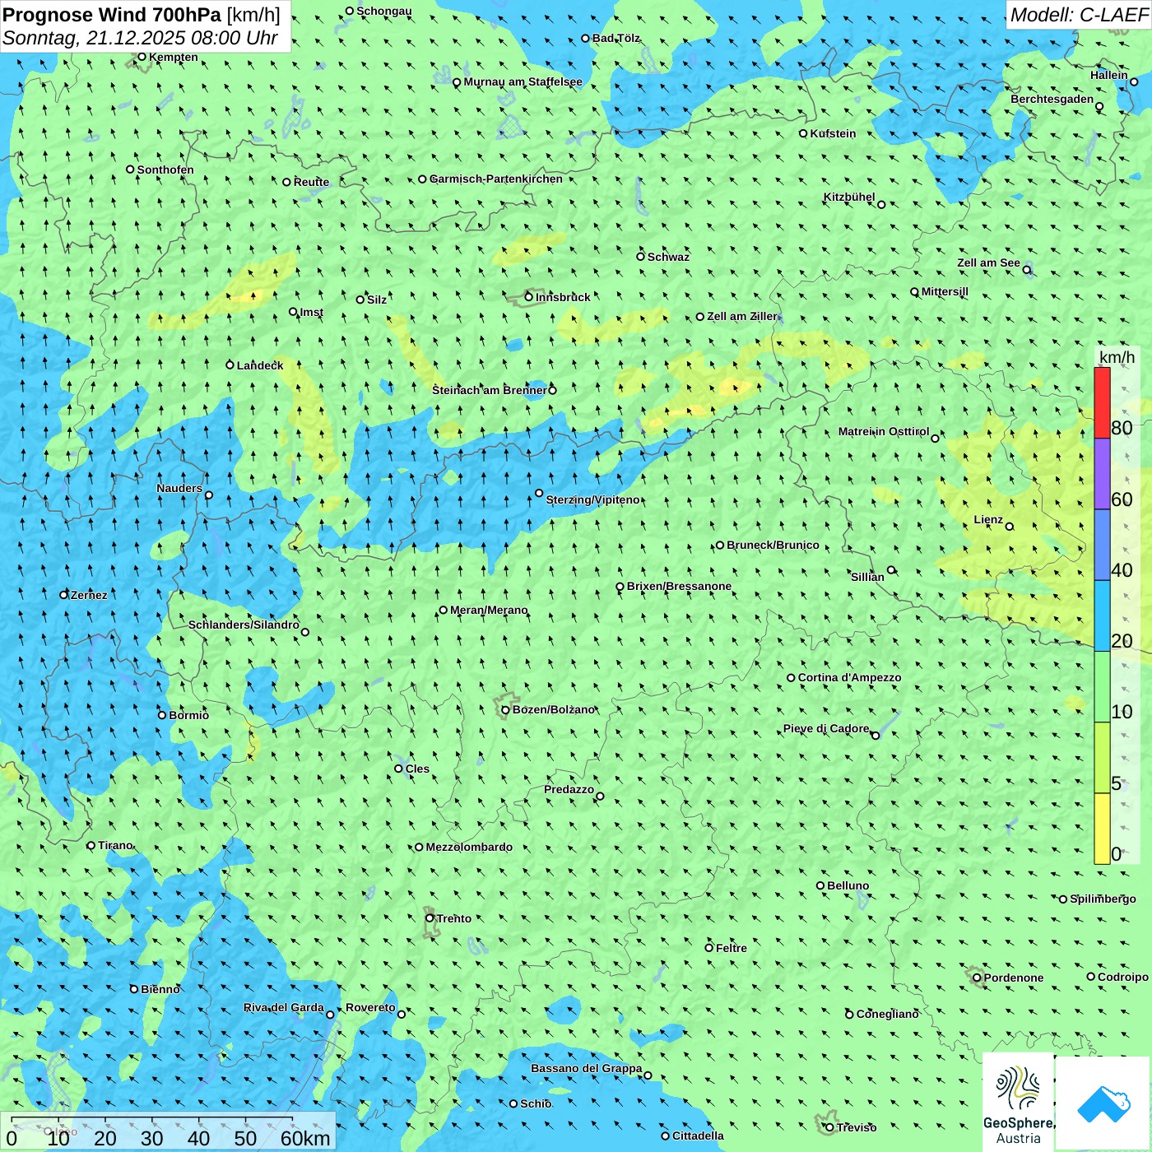1152x1152 pixels.
Task: Select the Zernez location label
Action: pos(89,595)
